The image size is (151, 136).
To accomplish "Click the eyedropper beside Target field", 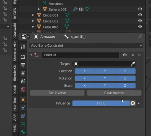I will click(133, 64).
